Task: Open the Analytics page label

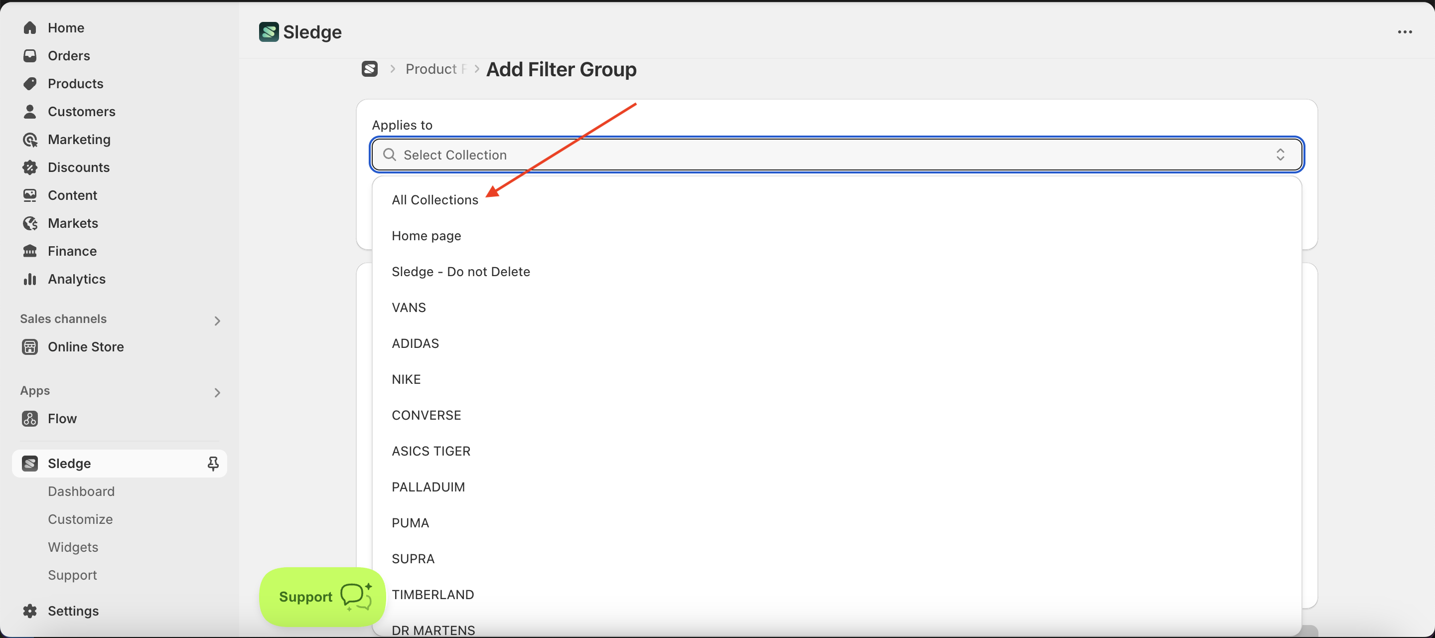Action: [77, 279]
